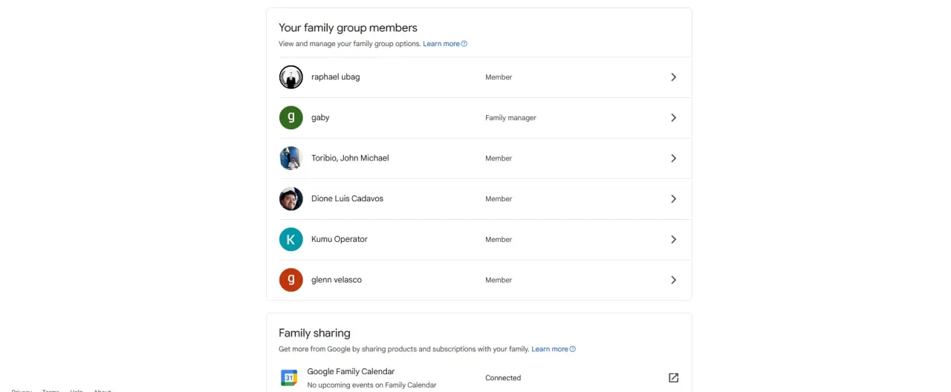Open Kumu Operator's teal K avatar
951x392 pixels.
click(291, 239)
